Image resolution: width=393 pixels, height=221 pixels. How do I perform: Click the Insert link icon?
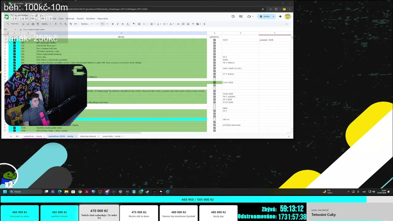click(178, 24)
